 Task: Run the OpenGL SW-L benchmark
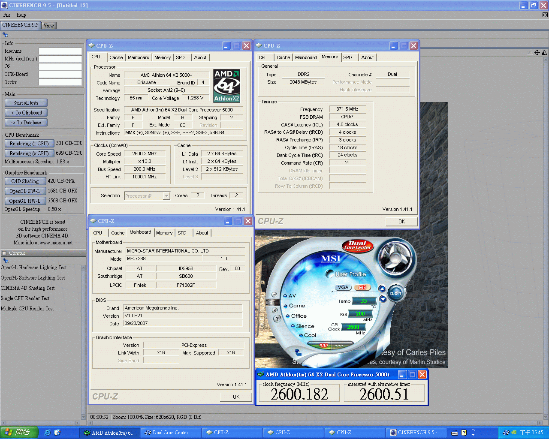point(25,191)
